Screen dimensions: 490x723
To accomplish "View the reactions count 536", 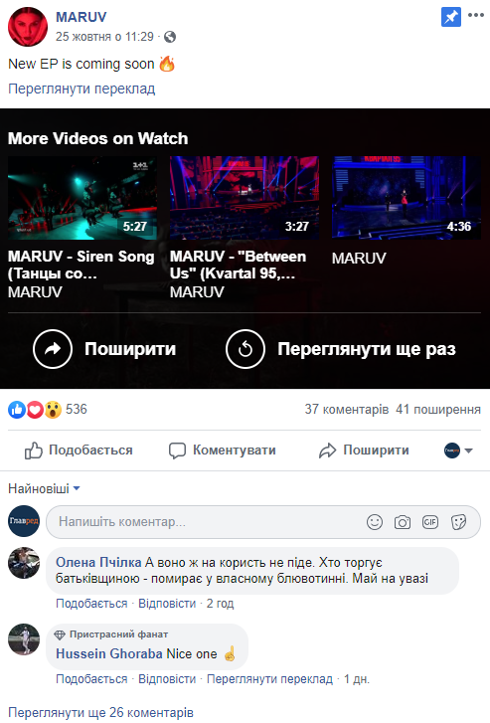I will pos(77,409).
